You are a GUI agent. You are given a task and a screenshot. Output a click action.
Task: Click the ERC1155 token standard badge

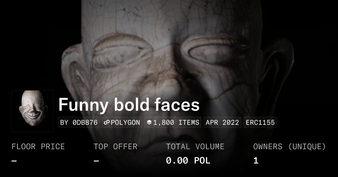[x=260, y=122]
